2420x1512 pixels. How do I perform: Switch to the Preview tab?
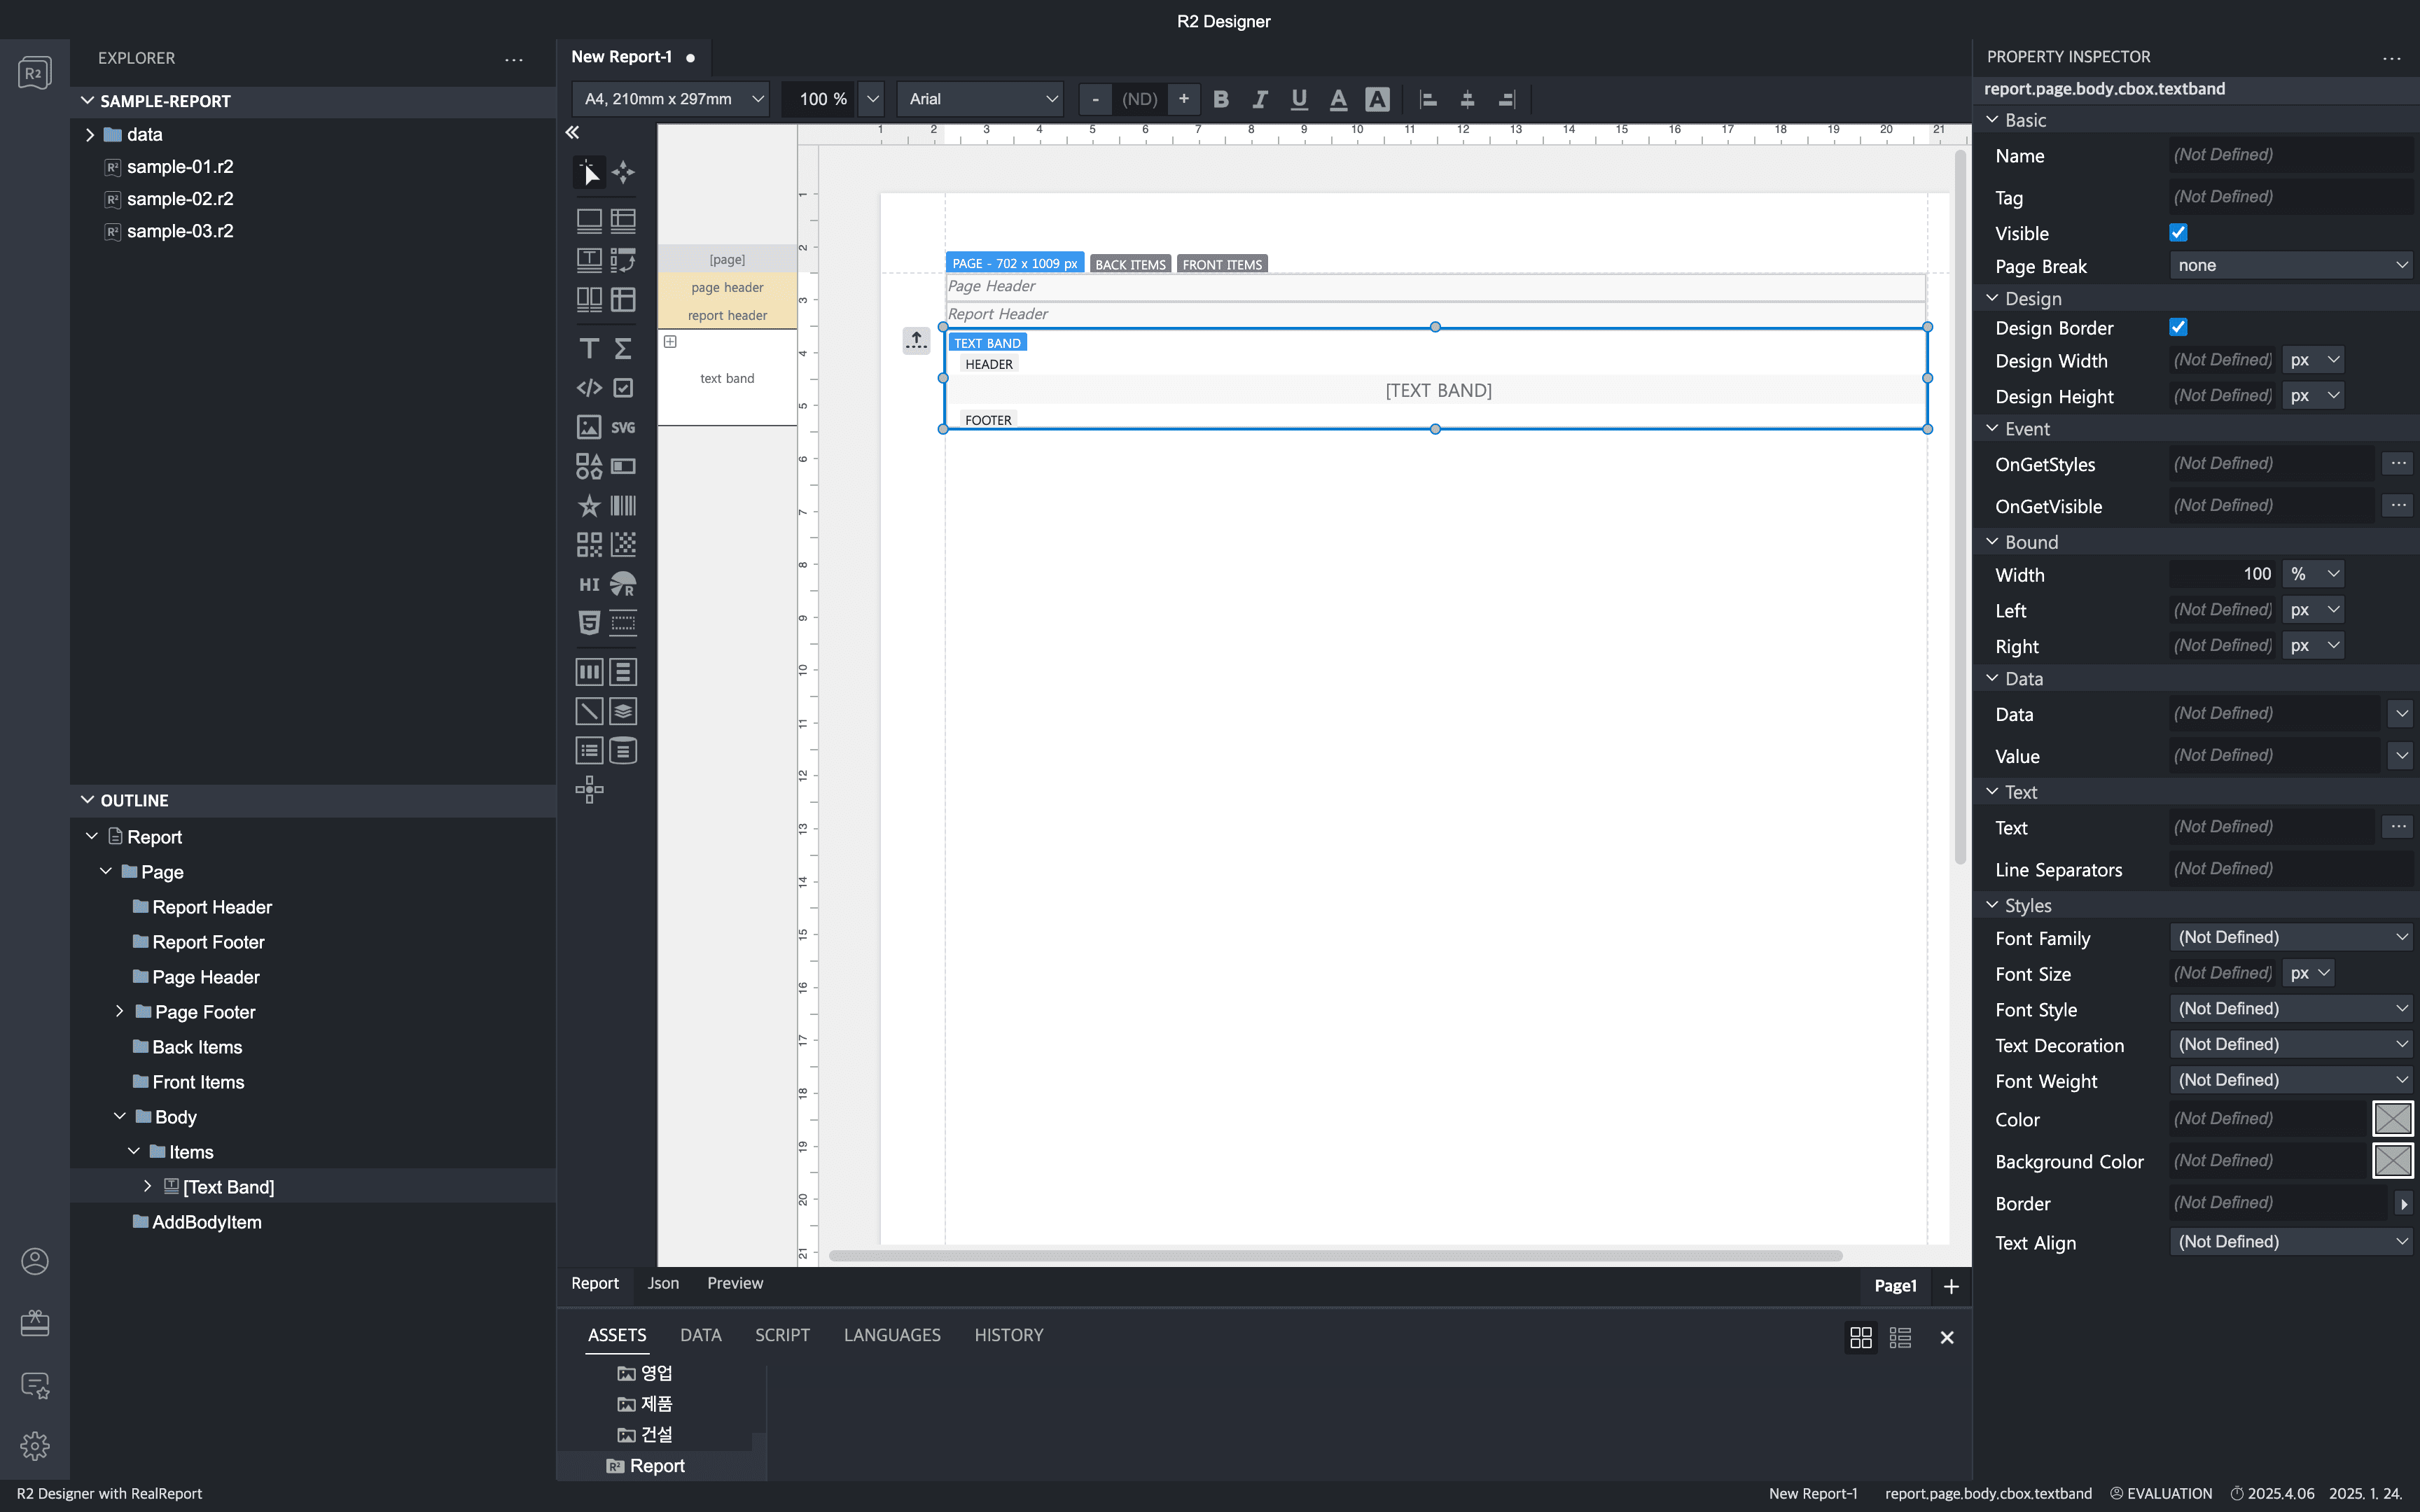[x=733, y=1284]
